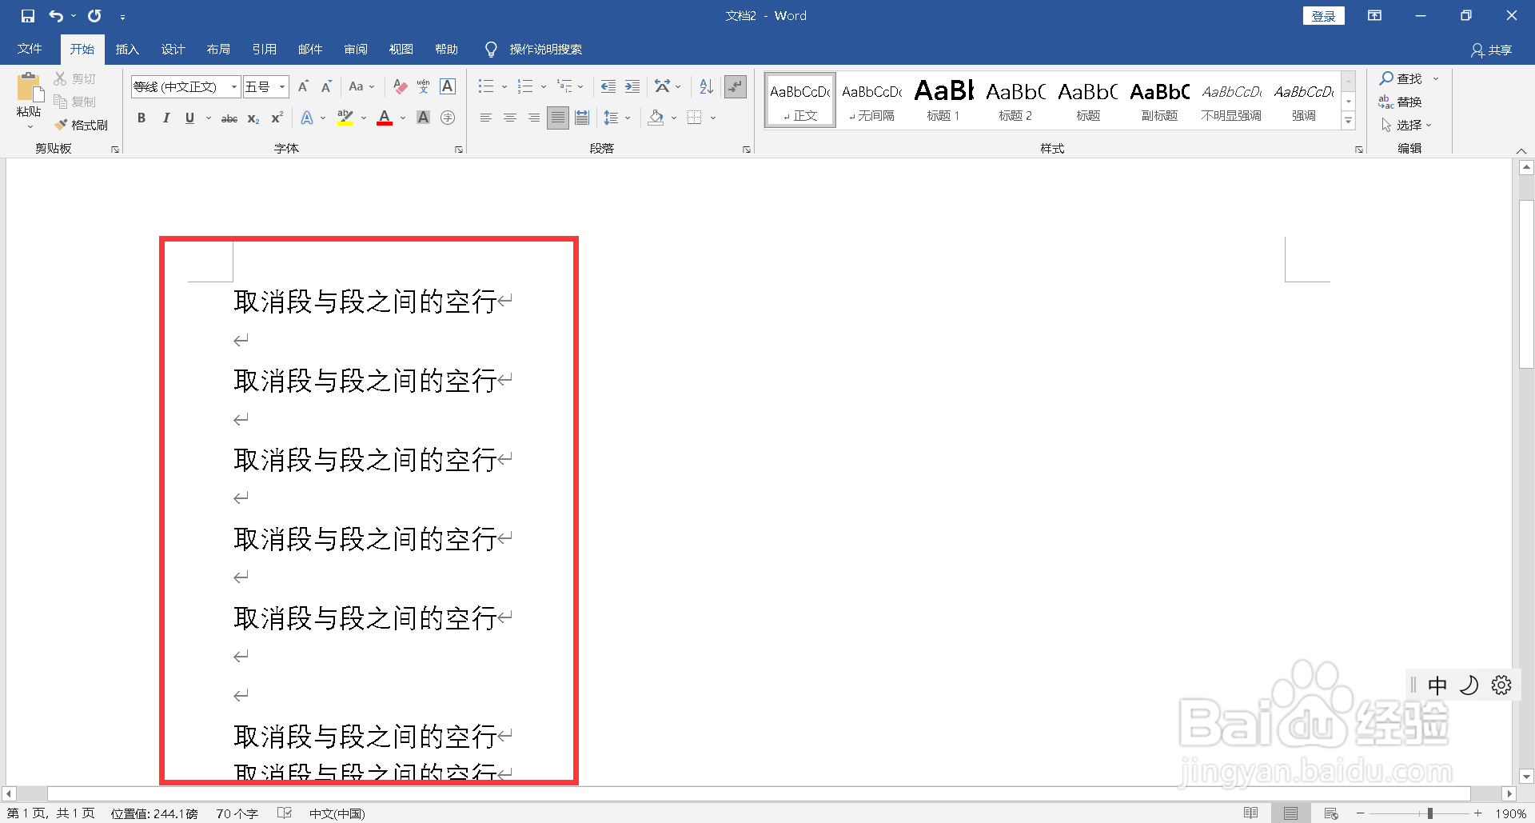The image size is (1535, 823).
Task: Increase the font size
Action: coord(303,86)
